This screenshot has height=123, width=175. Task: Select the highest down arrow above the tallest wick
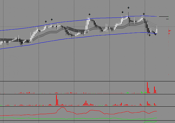click(129, 8)
